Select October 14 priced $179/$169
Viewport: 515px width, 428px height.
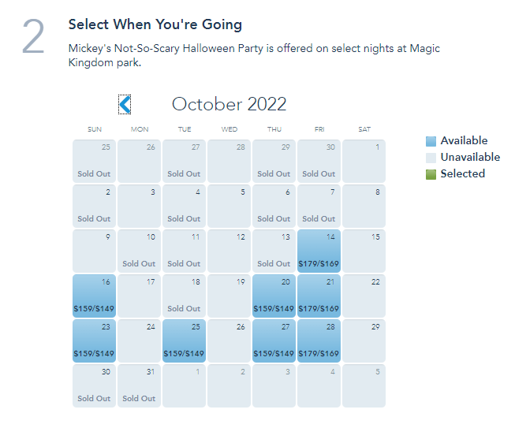(x=319, y=251)
